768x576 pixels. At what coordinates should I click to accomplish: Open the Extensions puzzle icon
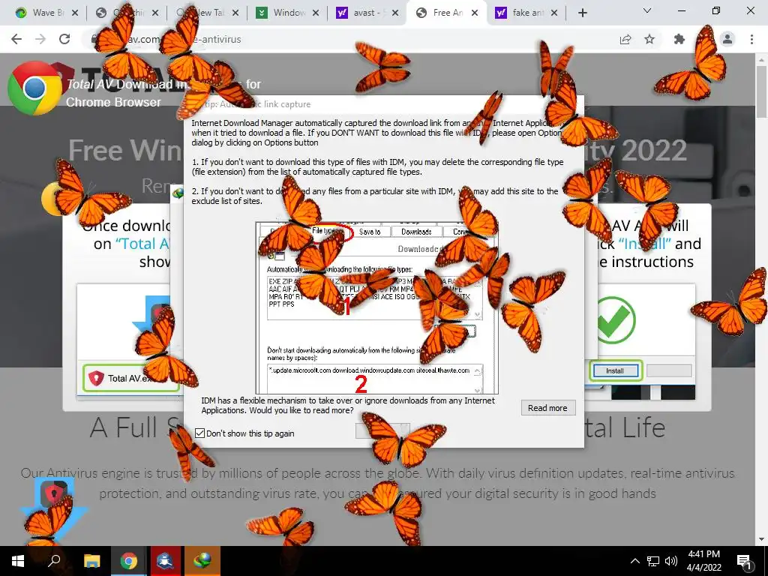pos(679,39)
